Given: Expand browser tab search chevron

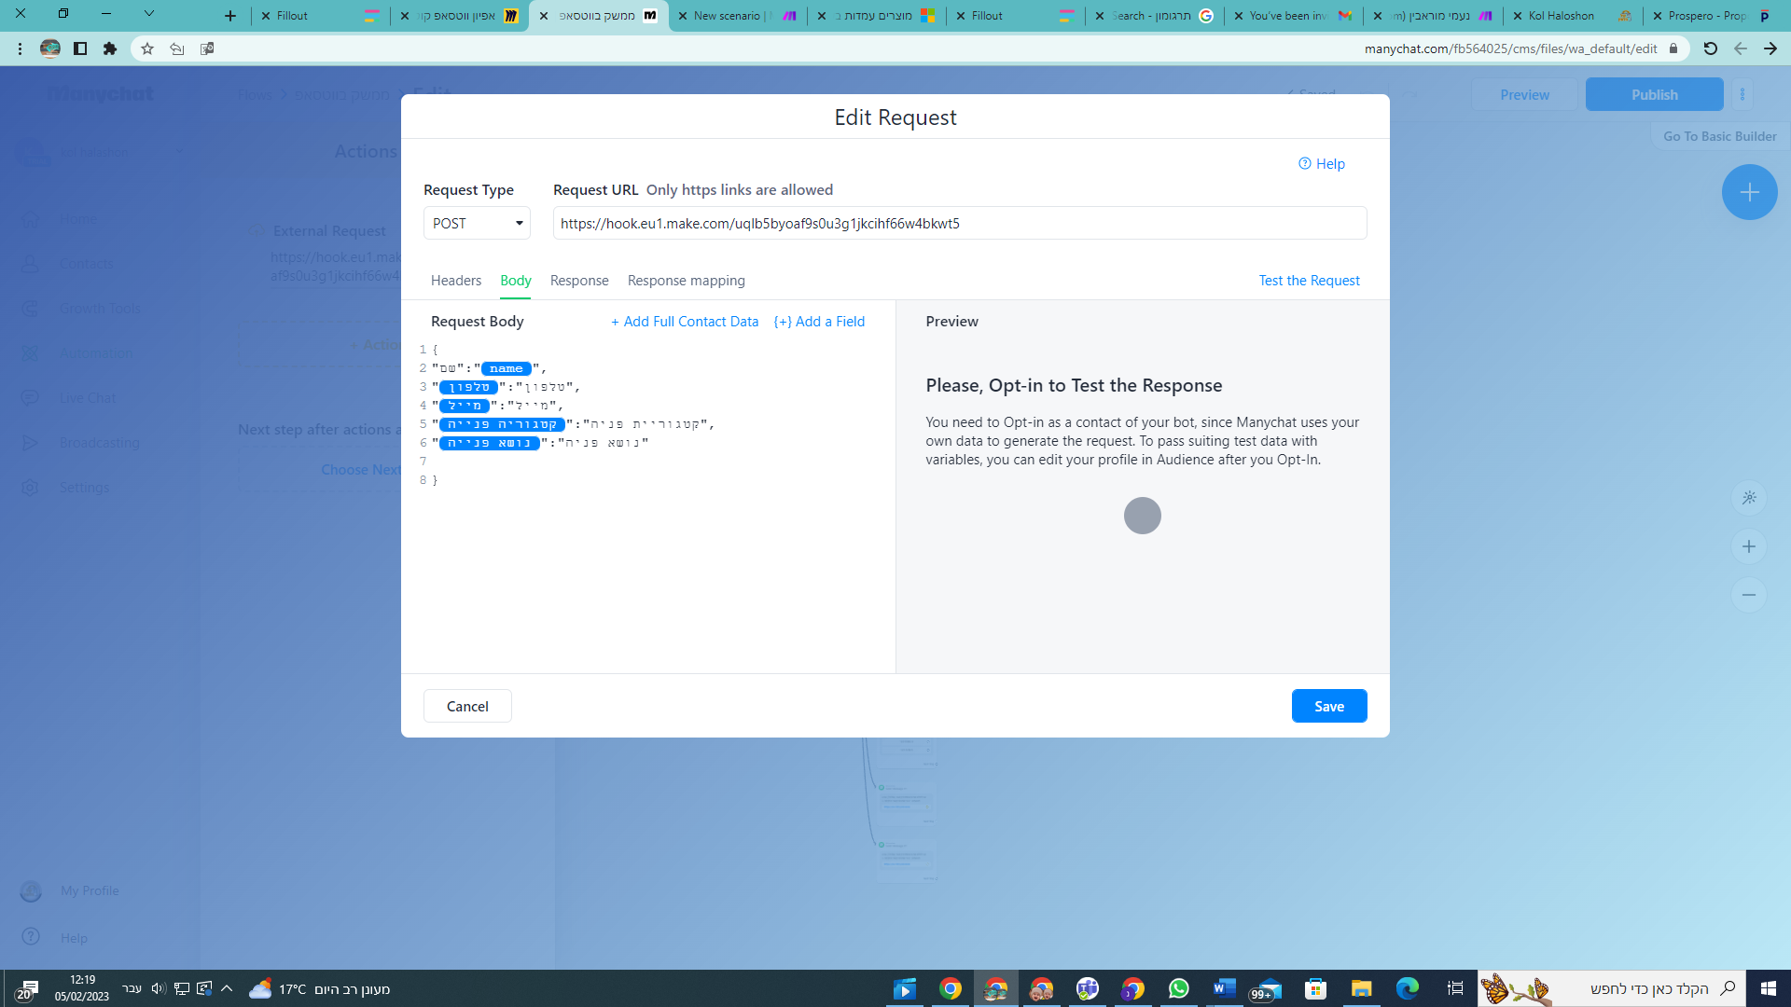Looking at the screenshot, I should 148,14.
